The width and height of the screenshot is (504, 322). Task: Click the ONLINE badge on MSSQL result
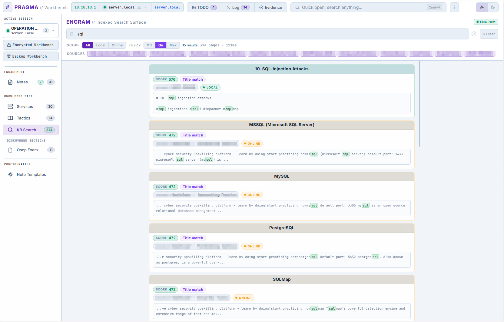[252, 143]
